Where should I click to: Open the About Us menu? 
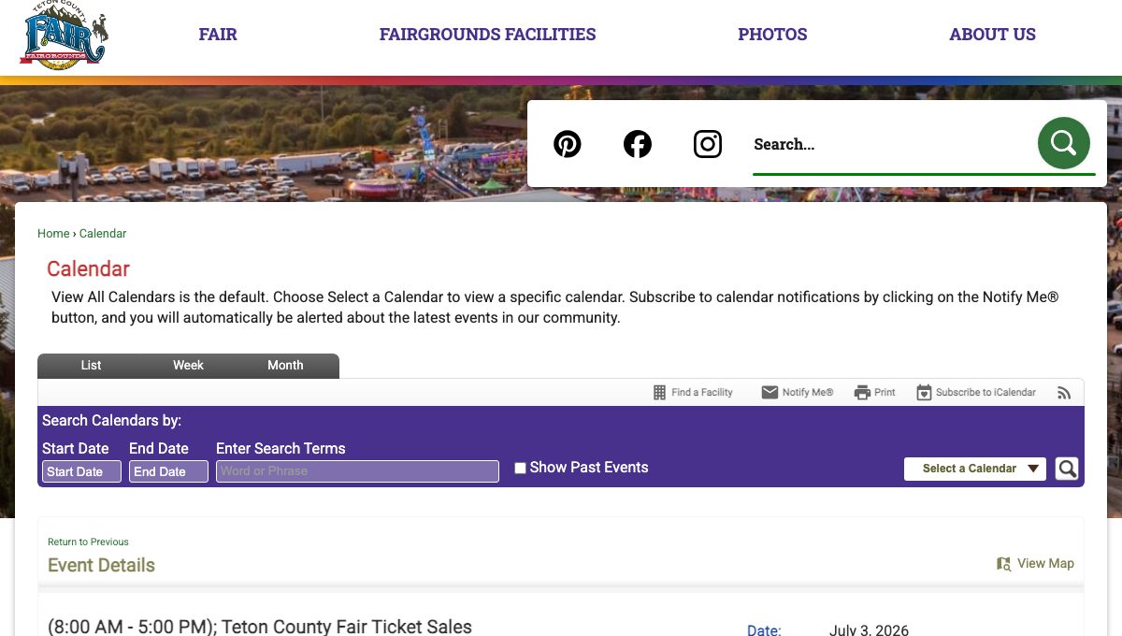click(992, 35)
